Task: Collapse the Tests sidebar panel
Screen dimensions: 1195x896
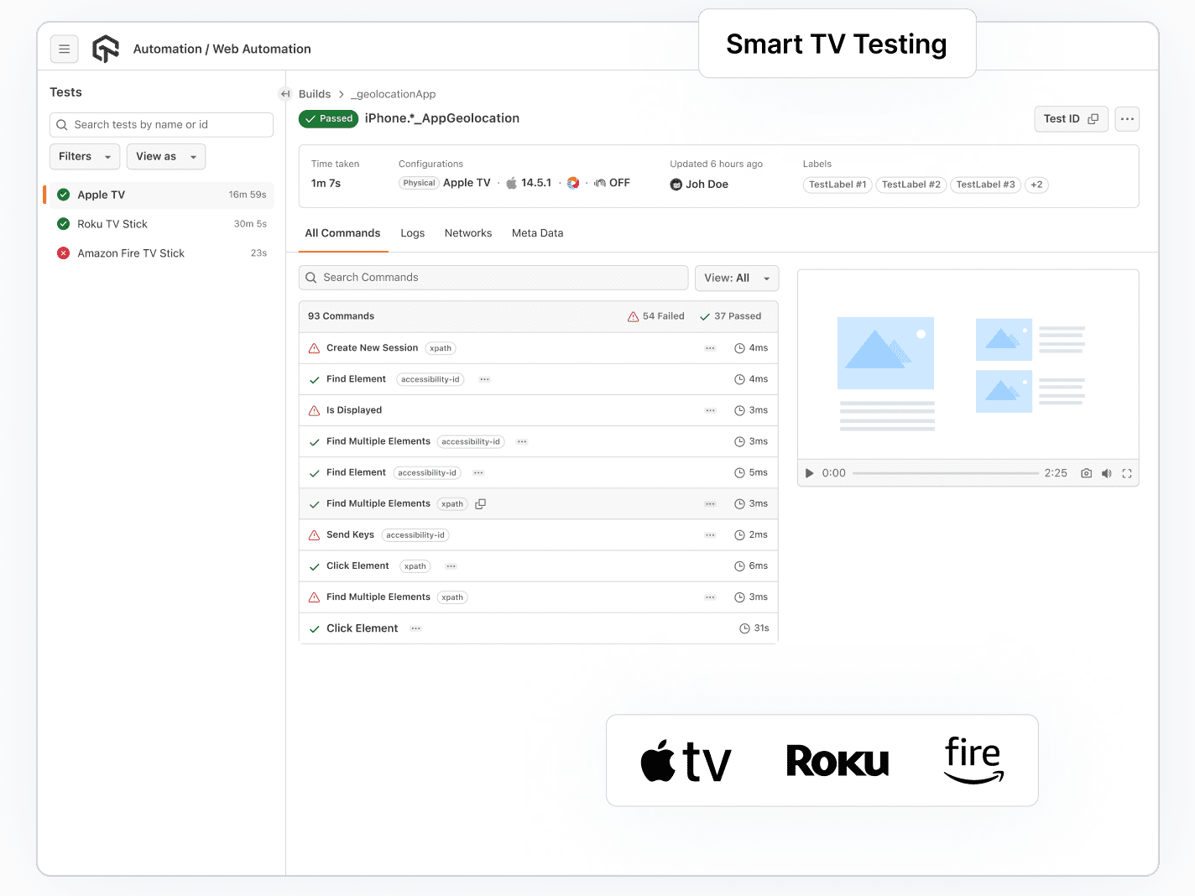Action: pyautogui.click(x=285, y=94)
